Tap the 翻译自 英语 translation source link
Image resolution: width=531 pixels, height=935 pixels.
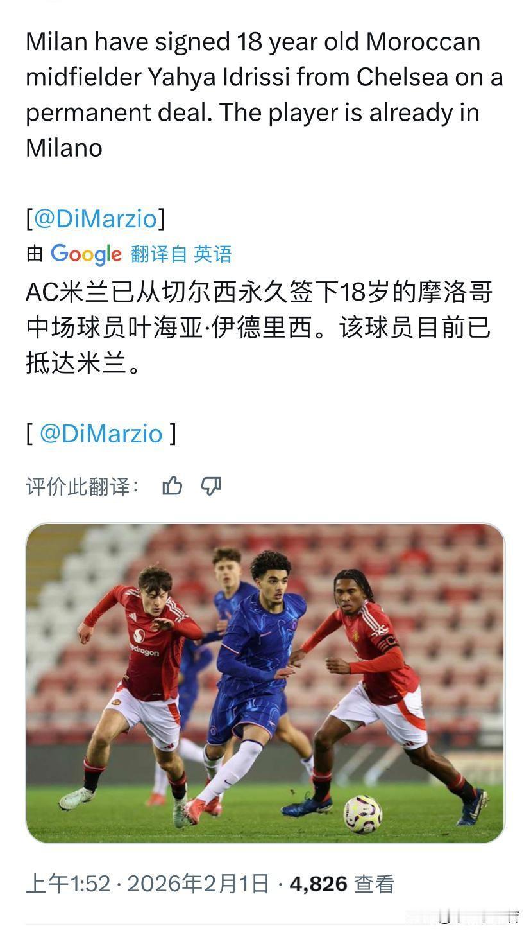(181, 254)
